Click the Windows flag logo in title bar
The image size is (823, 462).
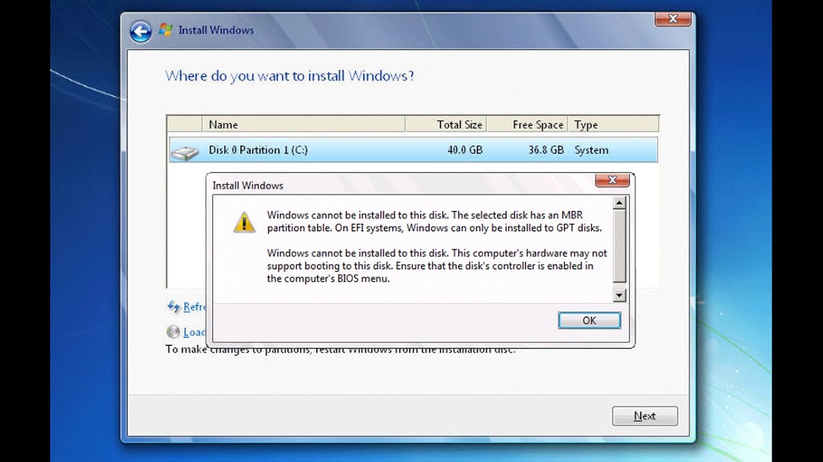click(x=165, y=30)
